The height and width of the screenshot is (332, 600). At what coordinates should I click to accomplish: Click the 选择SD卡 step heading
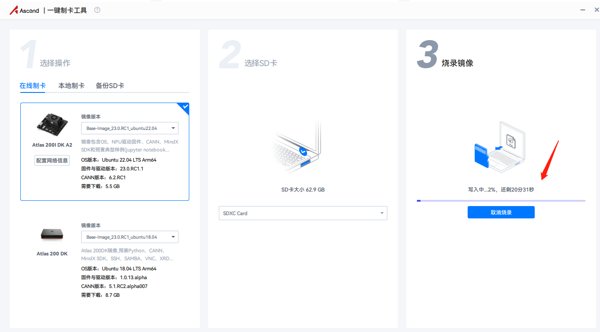[x=261, y=63]
